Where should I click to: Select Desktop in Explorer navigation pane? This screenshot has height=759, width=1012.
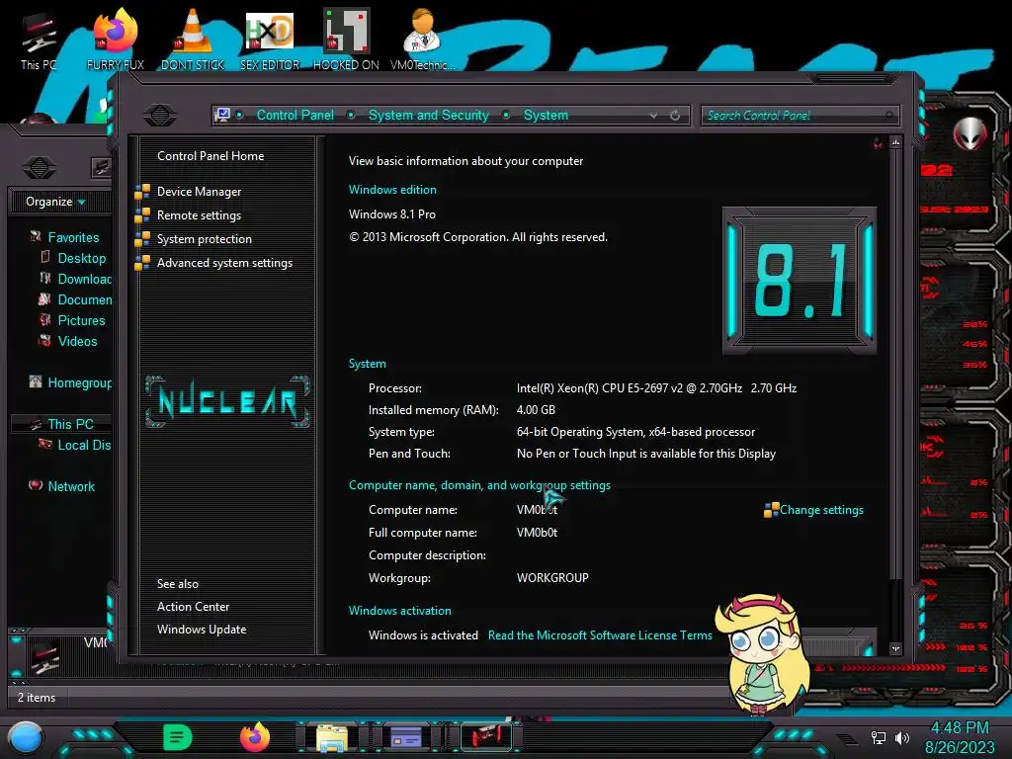pos(81,258)
